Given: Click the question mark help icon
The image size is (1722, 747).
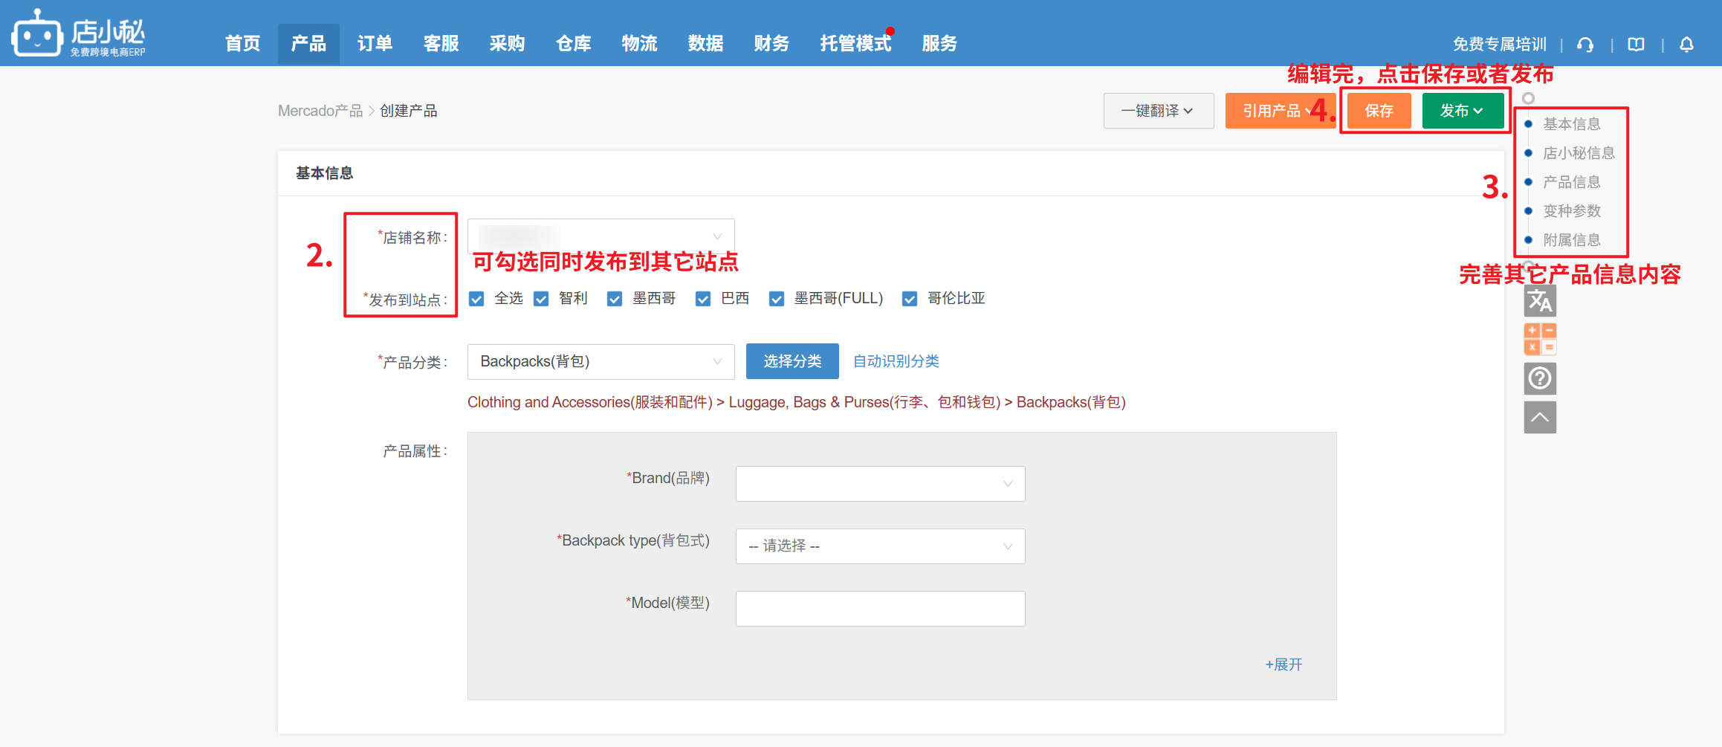Looking at the screenshot, I should point(1539,378).
